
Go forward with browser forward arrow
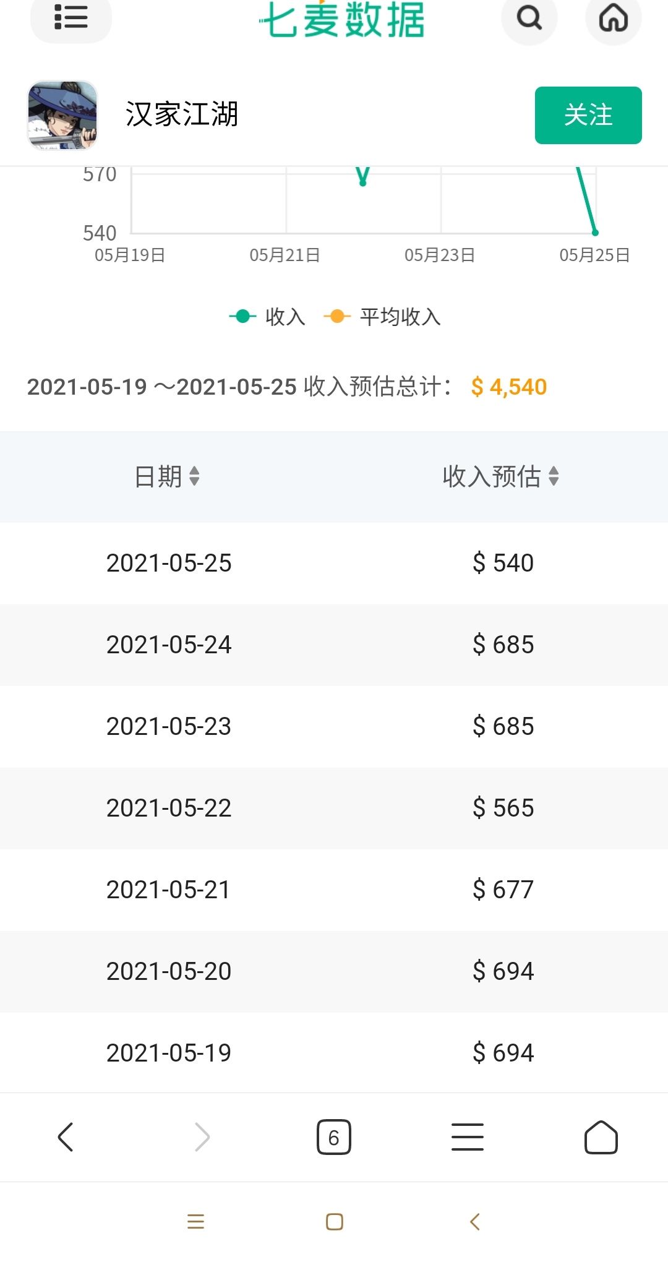[202, 1137]
